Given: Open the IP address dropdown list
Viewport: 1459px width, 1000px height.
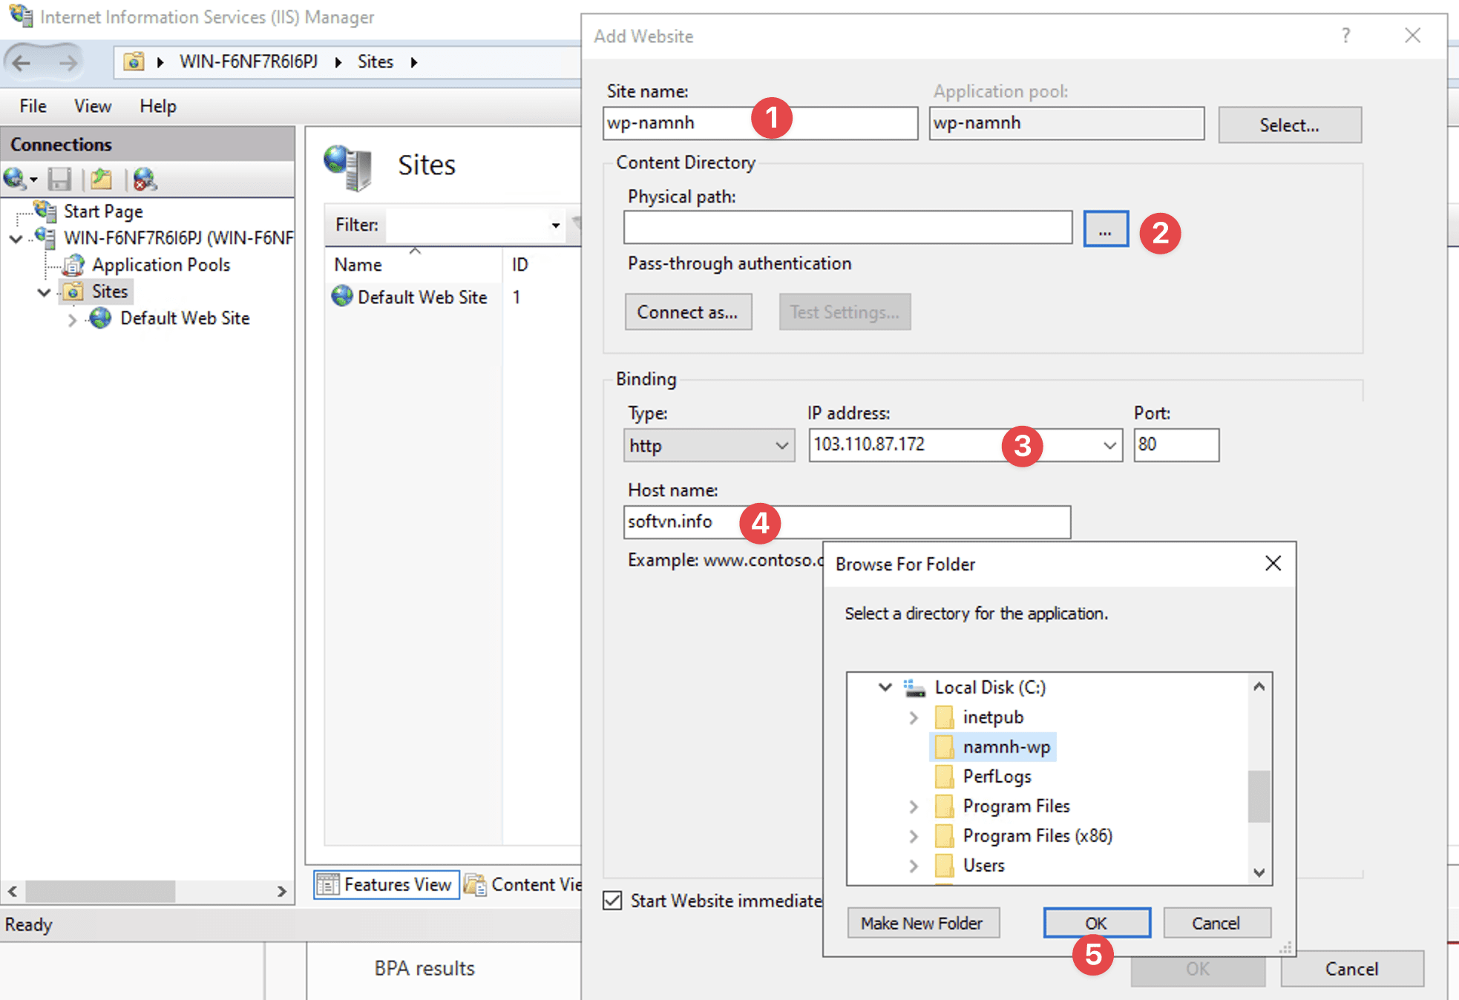Looking at the screenshot, I should pos(1109,445).
